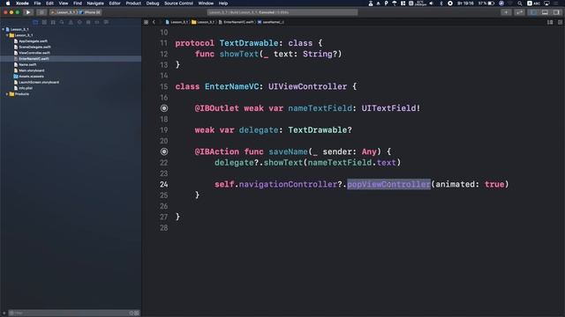Image resolution: width=565 pixels, height=317 pixels.
Task: Select ViewController.swift in the navigator
Action: 34,53
